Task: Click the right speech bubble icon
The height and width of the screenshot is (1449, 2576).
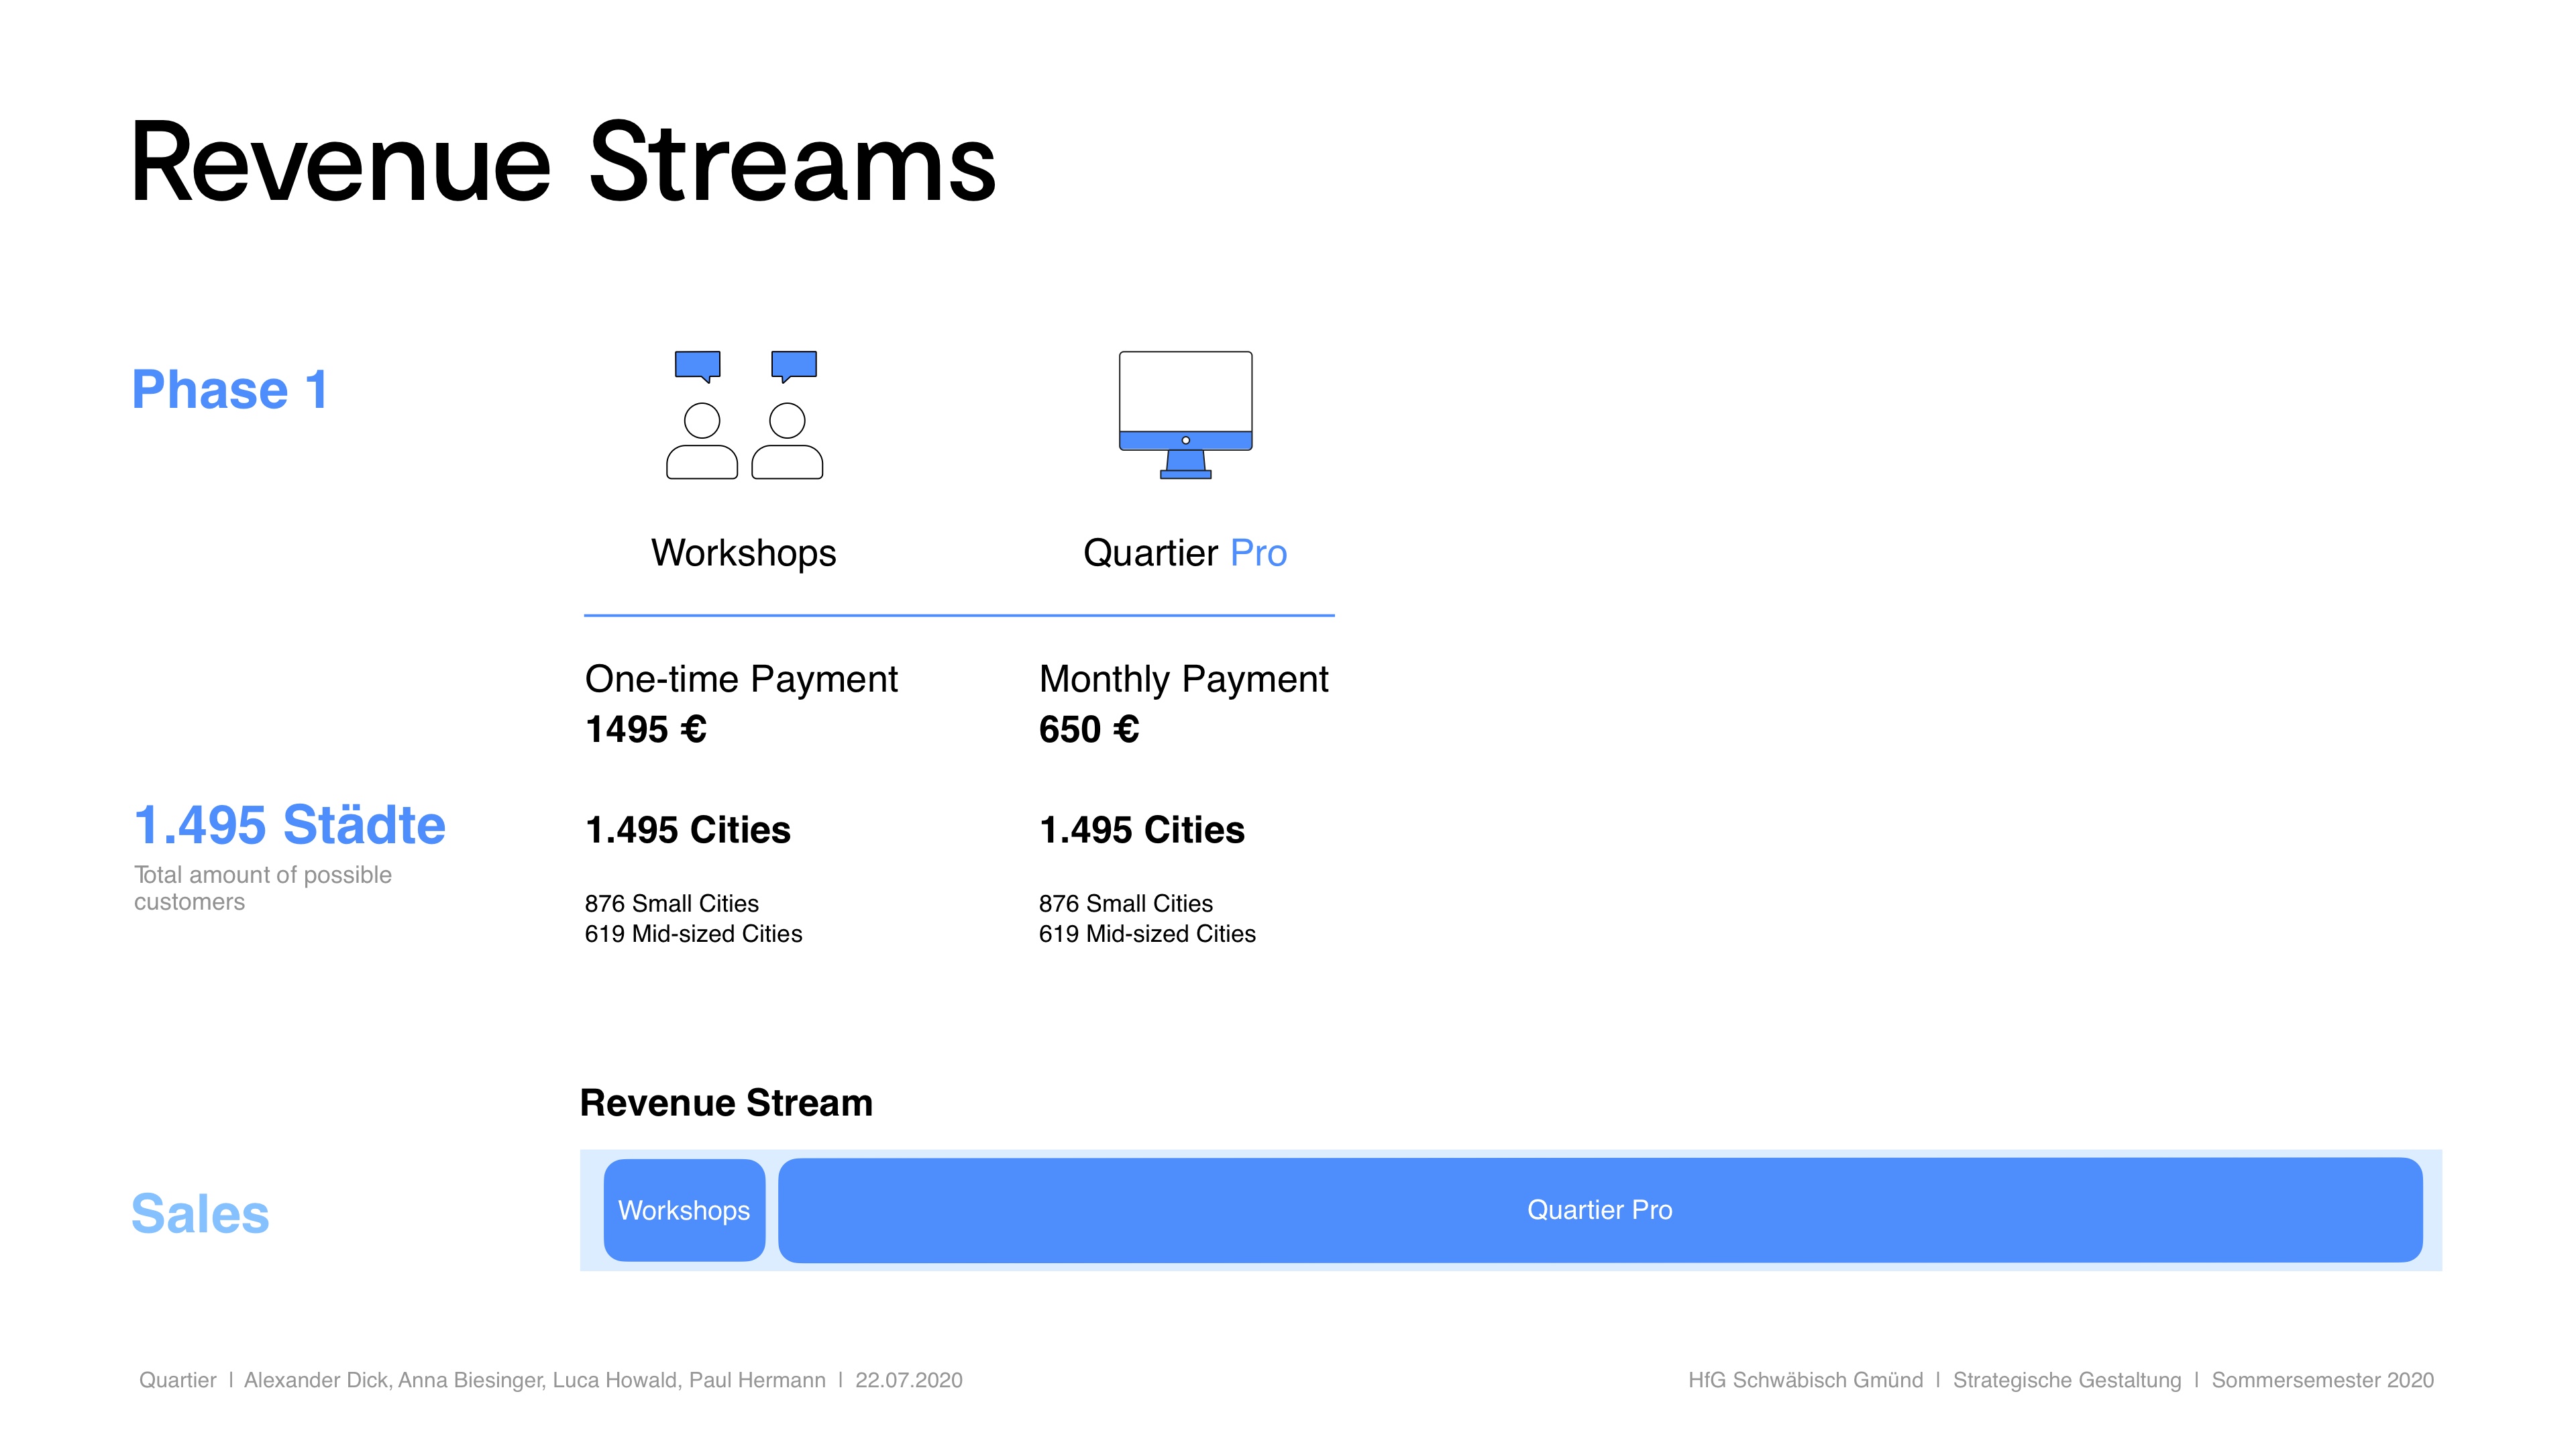Action: (794, 365)
